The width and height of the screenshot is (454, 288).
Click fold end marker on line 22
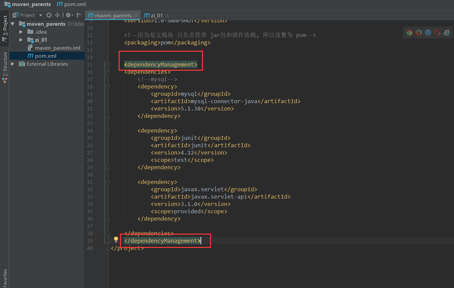click(108, 116)
